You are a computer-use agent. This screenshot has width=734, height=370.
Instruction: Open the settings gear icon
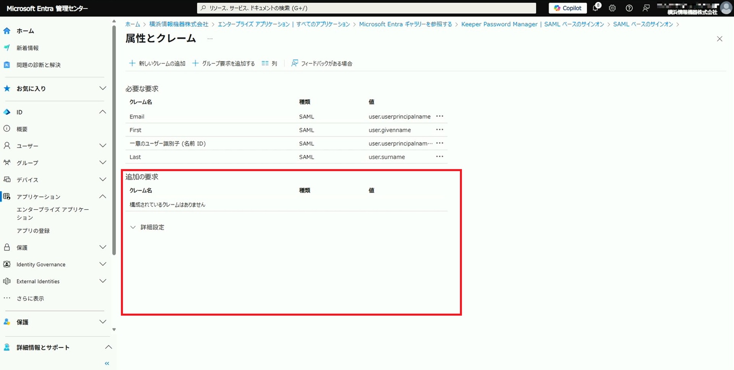[612, 8]
